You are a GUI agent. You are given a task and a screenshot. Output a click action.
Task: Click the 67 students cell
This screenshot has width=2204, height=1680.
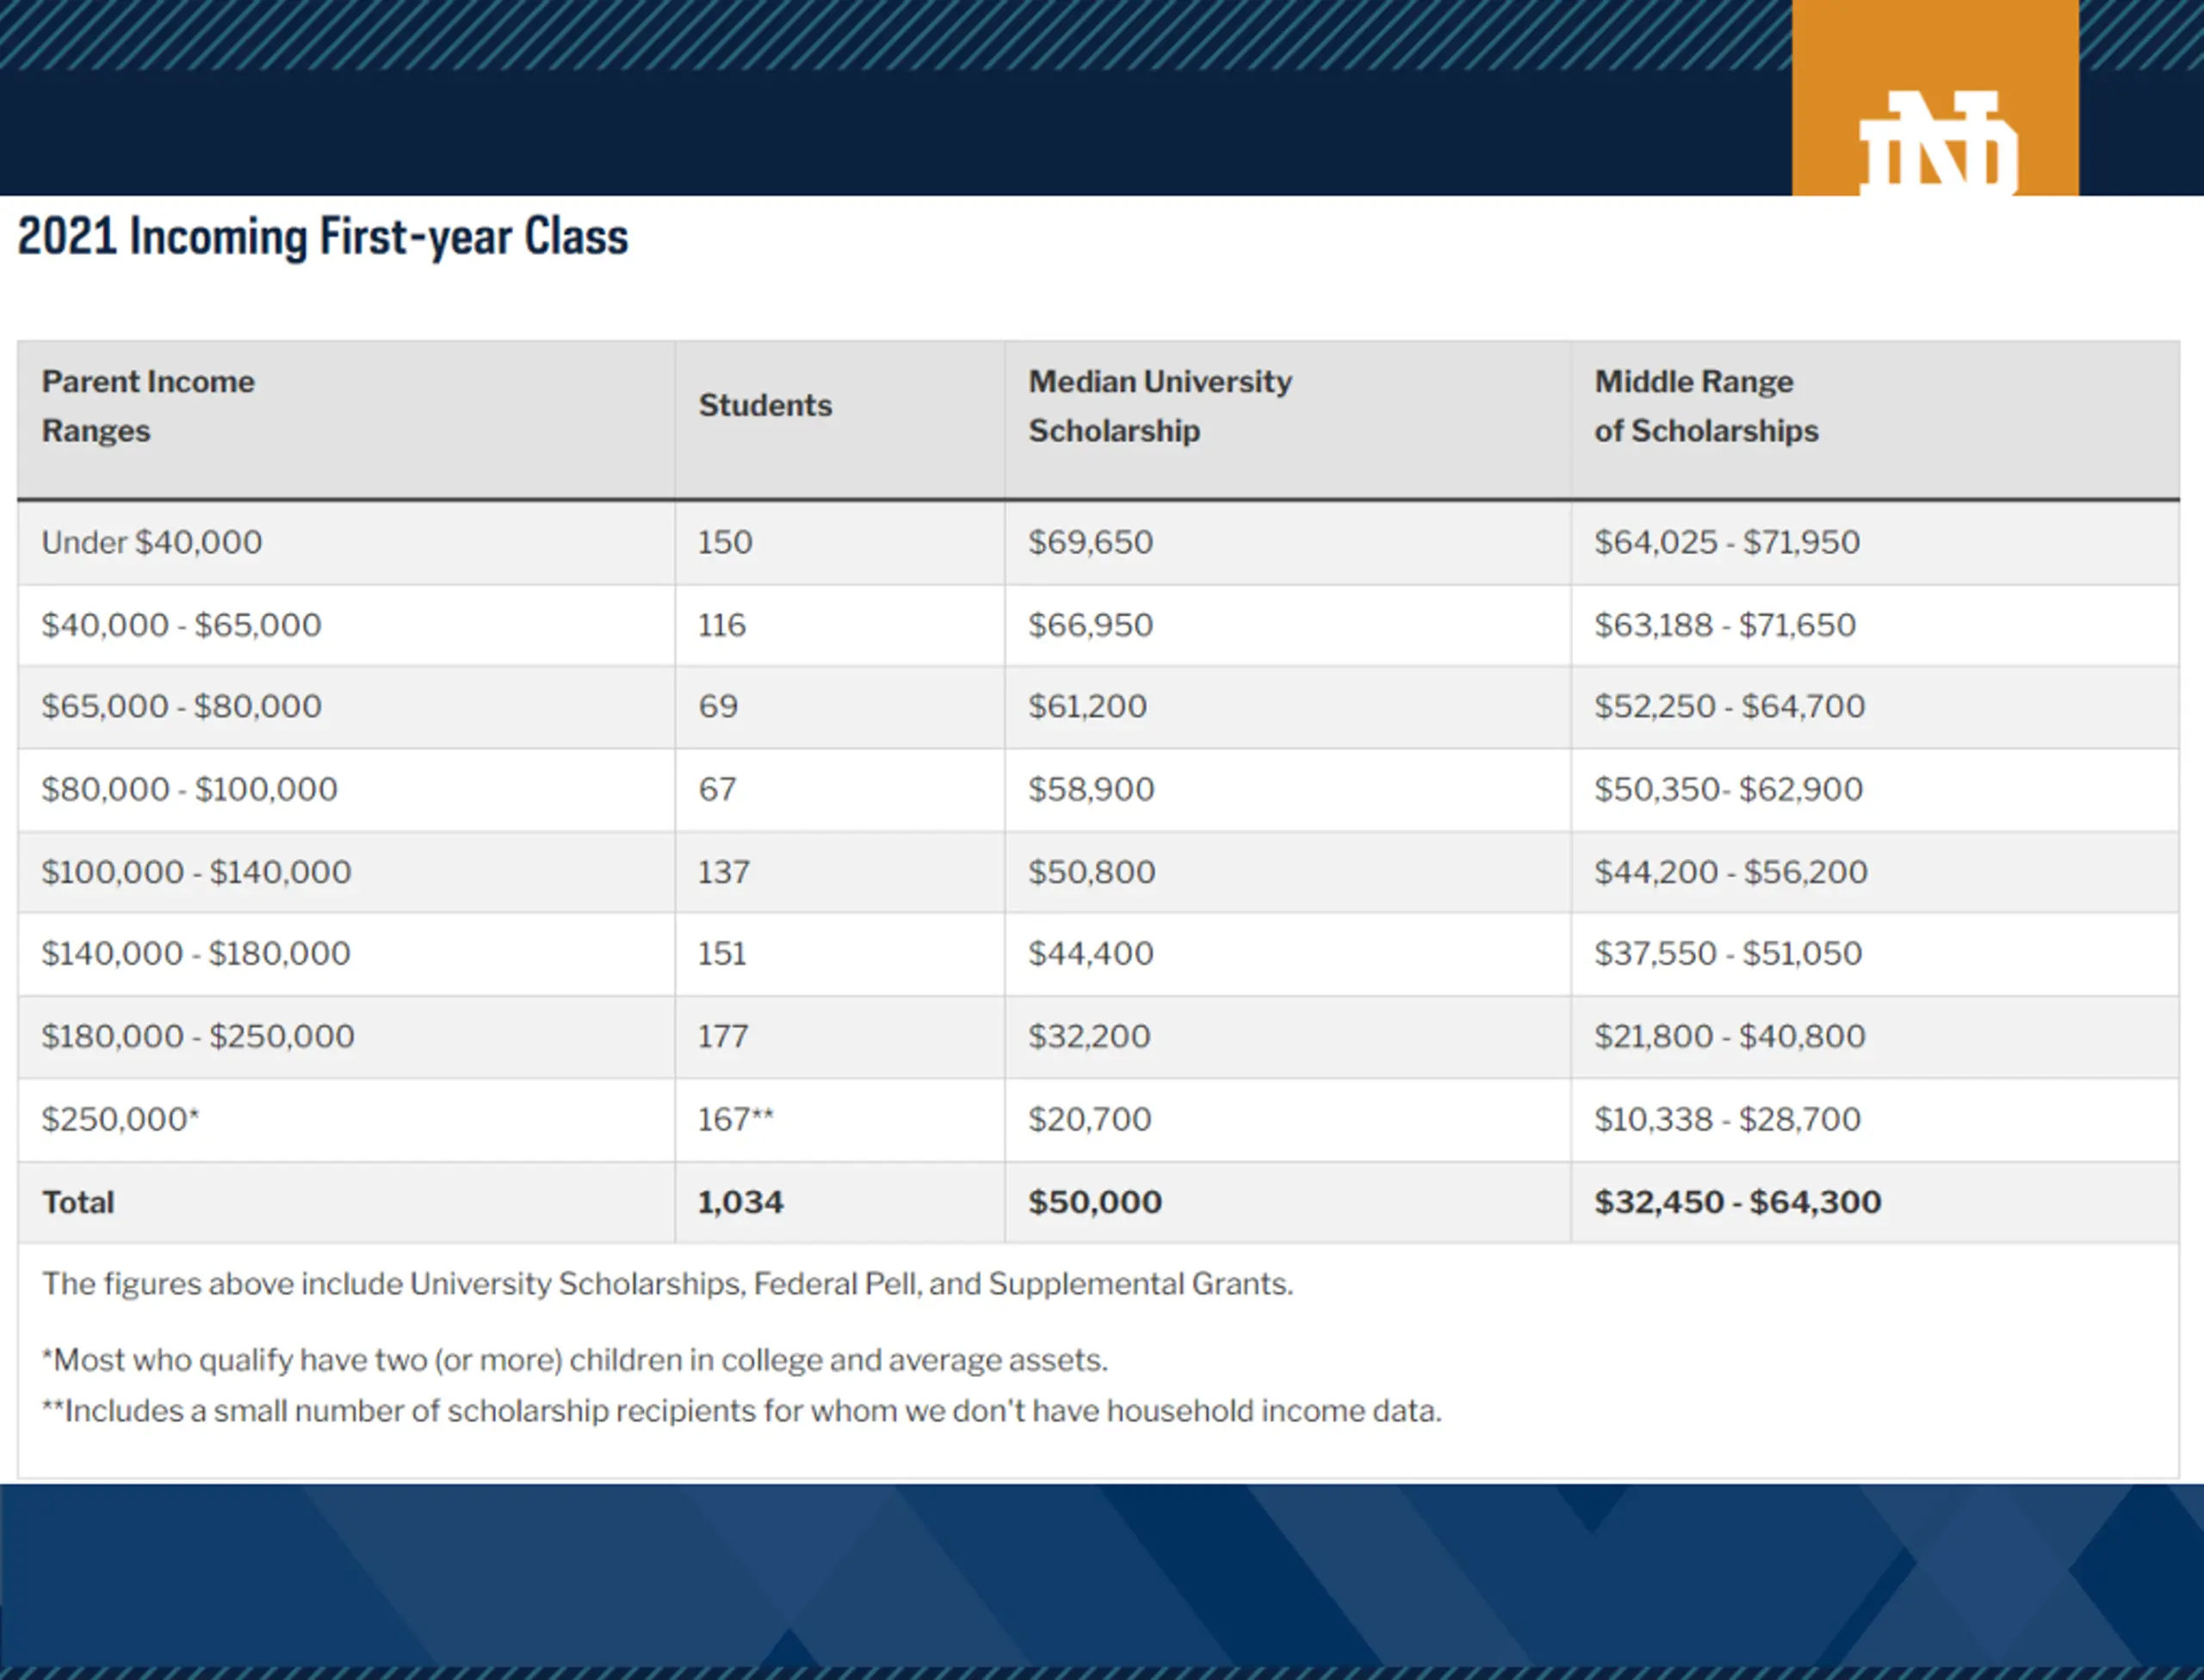717,789
